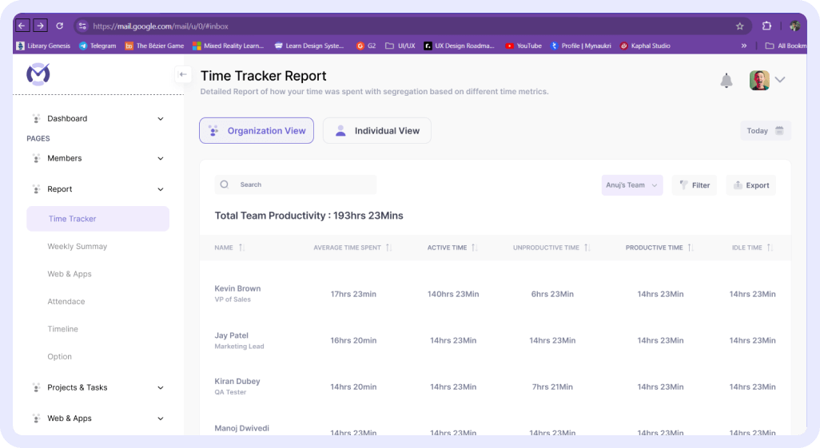Expand the Projects & Tasks menu

point(160,388)
